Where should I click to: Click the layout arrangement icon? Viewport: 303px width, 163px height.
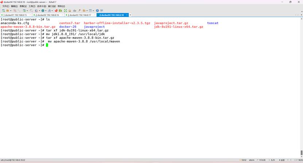[90, 11]
